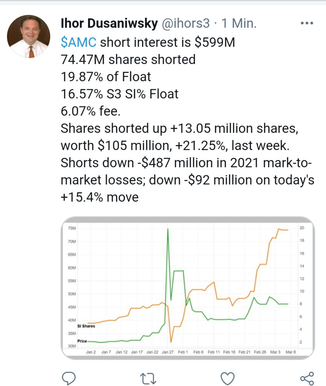Click the orange line peak near Mar 3
This screenshot has height=386, width=326.
tap(279, 229)
